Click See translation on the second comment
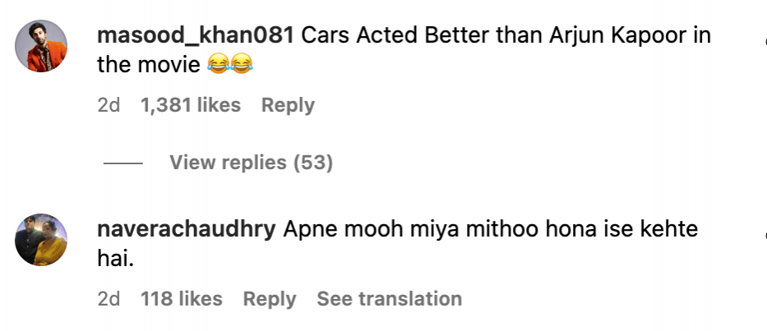 click(390, 299)
